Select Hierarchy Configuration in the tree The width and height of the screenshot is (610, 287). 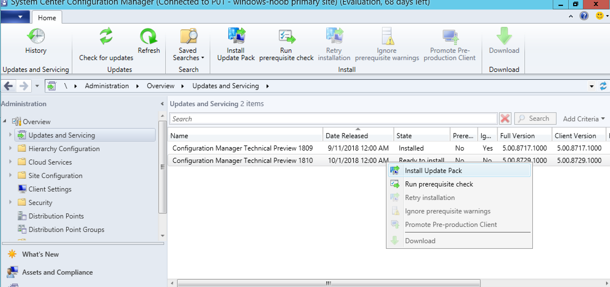[64, 149]
